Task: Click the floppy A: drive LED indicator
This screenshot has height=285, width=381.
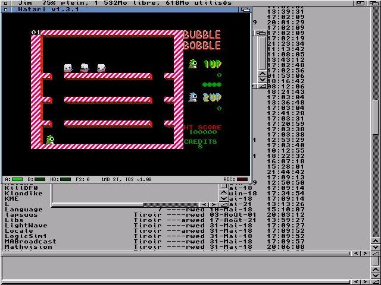Action: (17, 179)
